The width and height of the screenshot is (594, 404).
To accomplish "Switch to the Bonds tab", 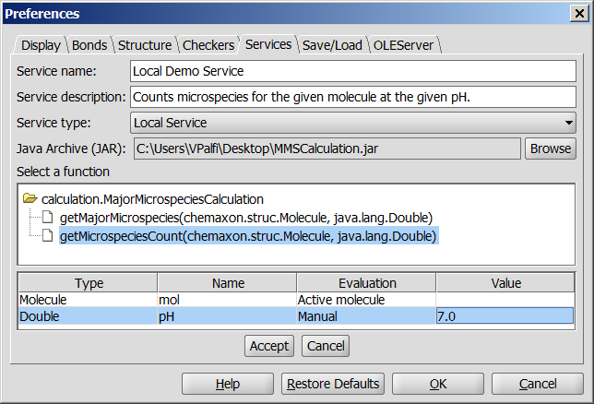I will [x=89, y=45].
